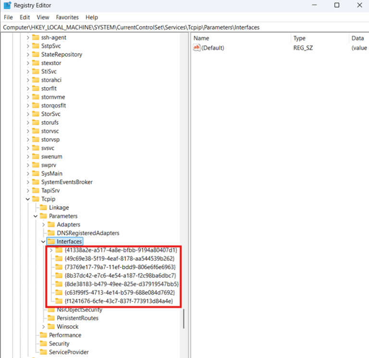
Task: Expand the StateRepository key
Action: tap(28, 55)
